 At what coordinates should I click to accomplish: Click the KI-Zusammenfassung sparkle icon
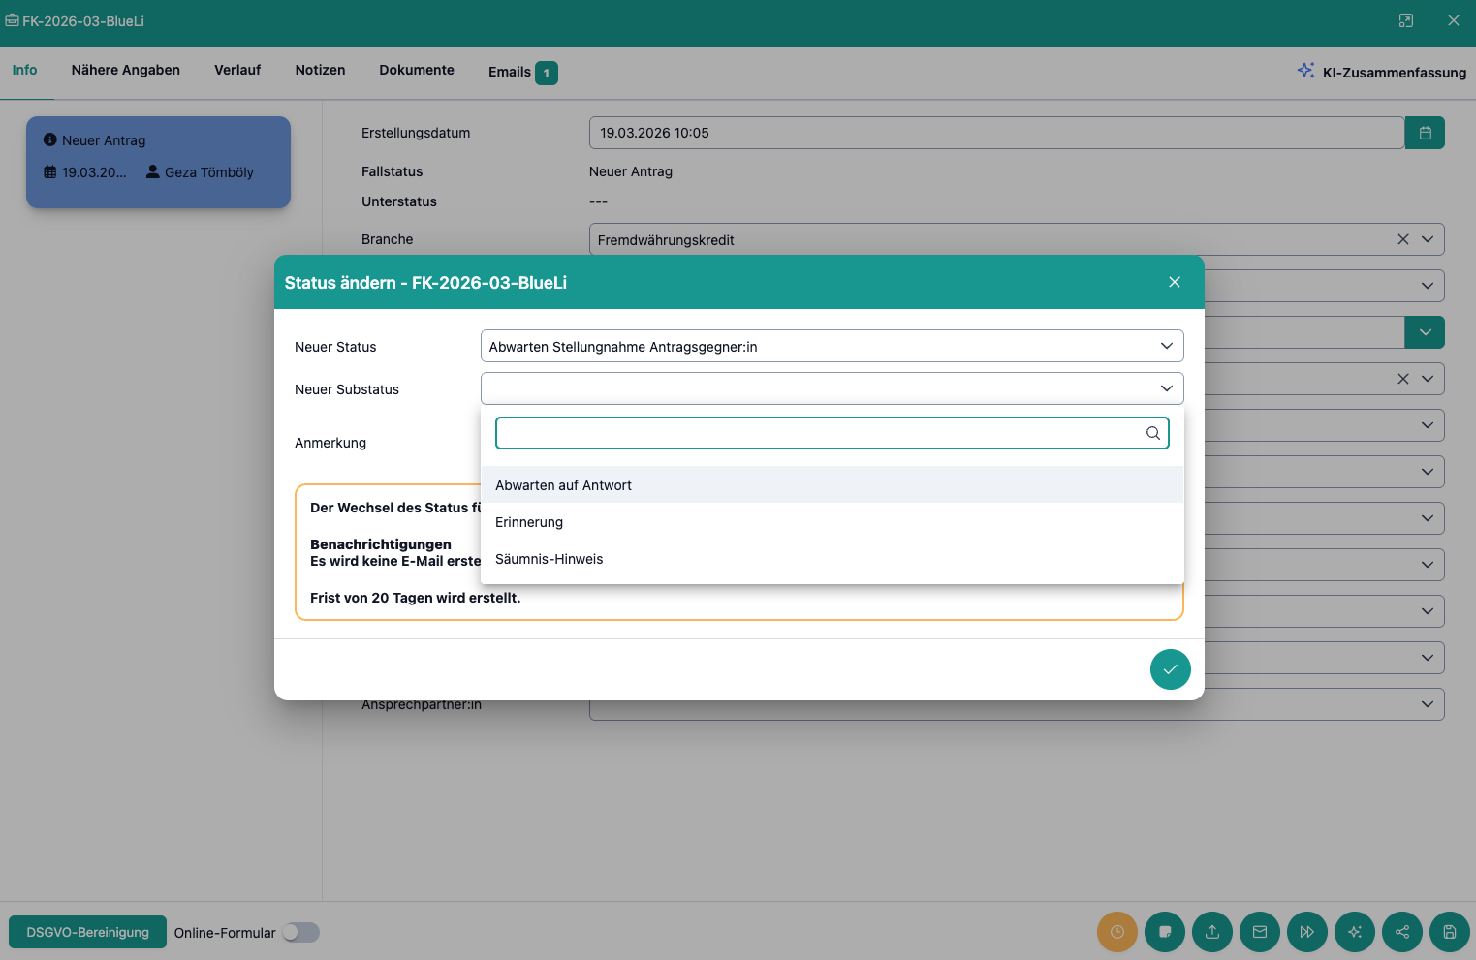tap(1305, 71)
